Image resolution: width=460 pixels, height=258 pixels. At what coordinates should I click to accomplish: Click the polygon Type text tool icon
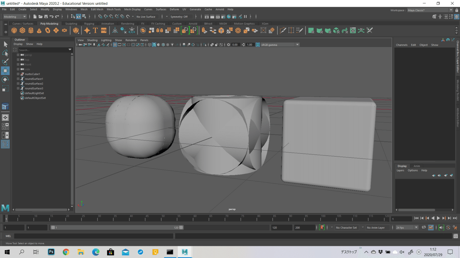(x=95, y=30)
